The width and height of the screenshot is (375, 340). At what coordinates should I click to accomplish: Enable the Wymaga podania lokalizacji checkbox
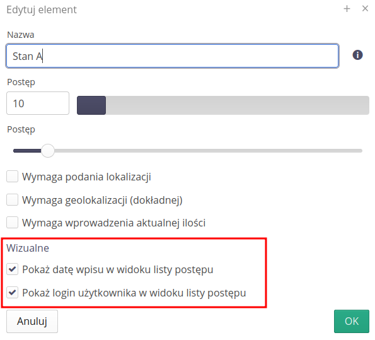pyautogui.click(x=12, y=177)
